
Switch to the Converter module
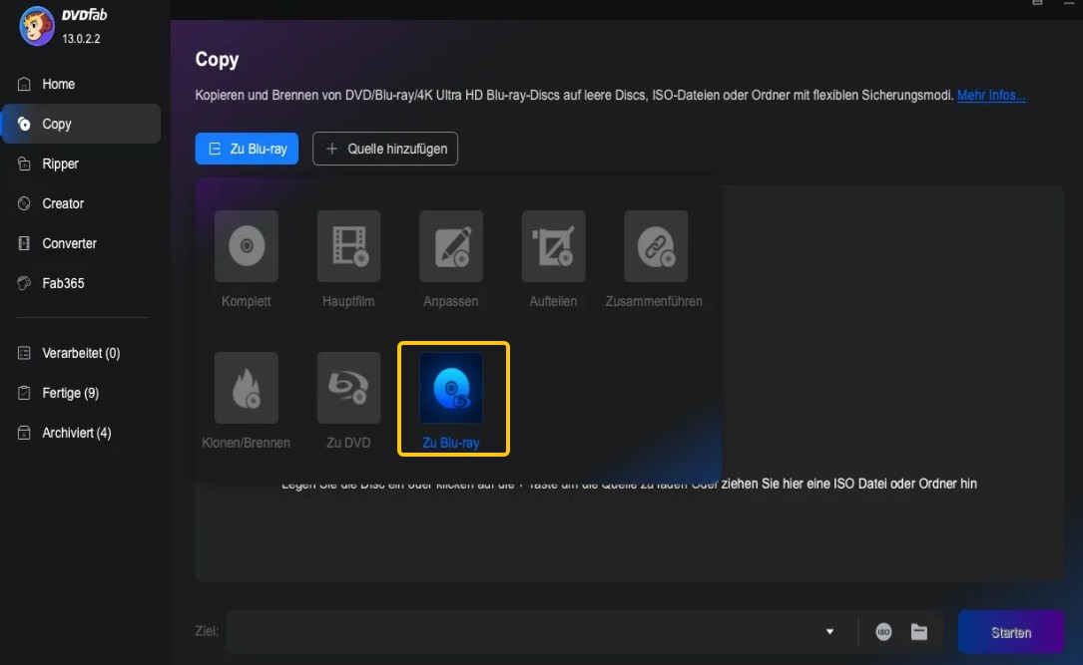coord(82,243)
